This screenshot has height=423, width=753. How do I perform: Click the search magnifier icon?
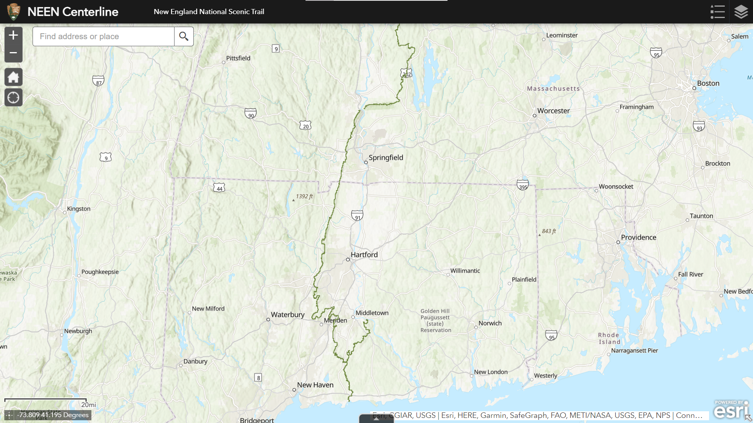(183, 36)
